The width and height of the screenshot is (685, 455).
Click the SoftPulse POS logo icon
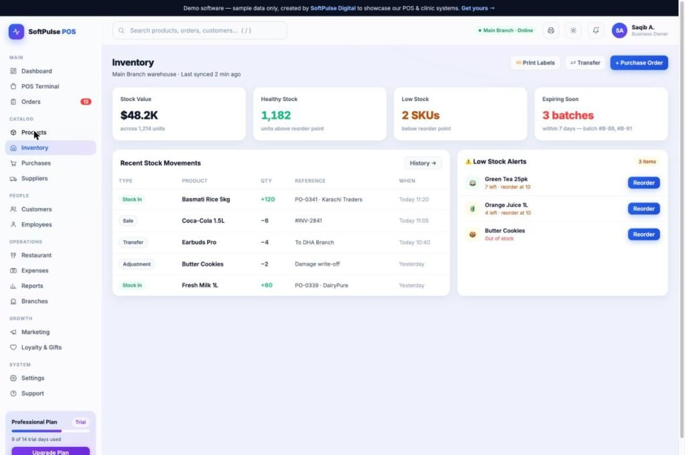[x=16, y=31]
